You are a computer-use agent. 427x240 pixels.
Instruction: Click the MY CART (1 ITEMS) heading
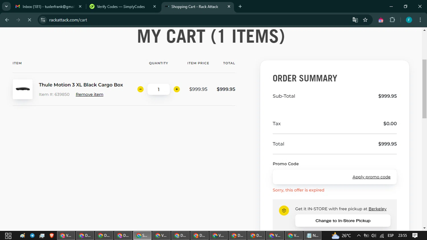(211, 36)
